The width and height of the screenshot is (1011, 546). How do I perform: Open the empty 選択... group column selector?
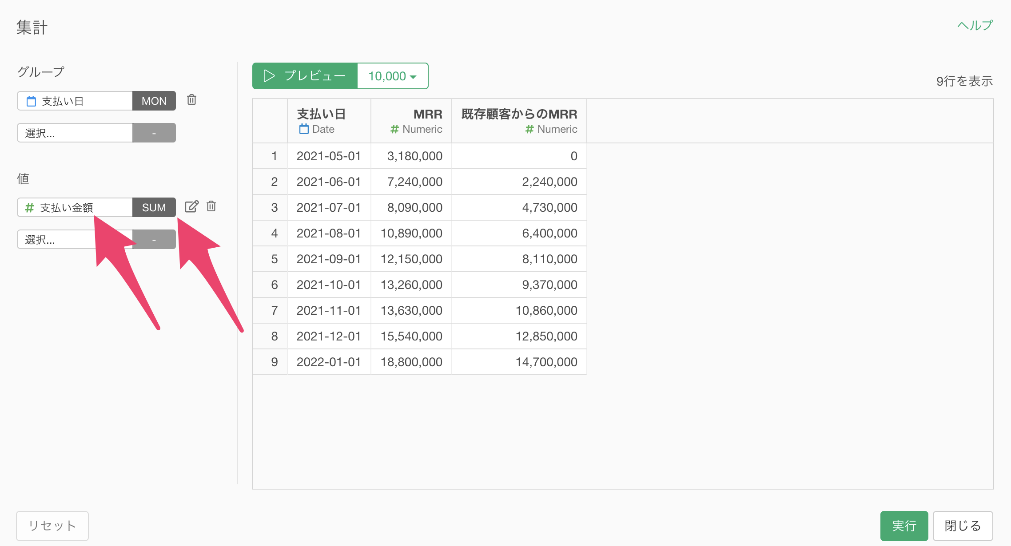(75, 133)
